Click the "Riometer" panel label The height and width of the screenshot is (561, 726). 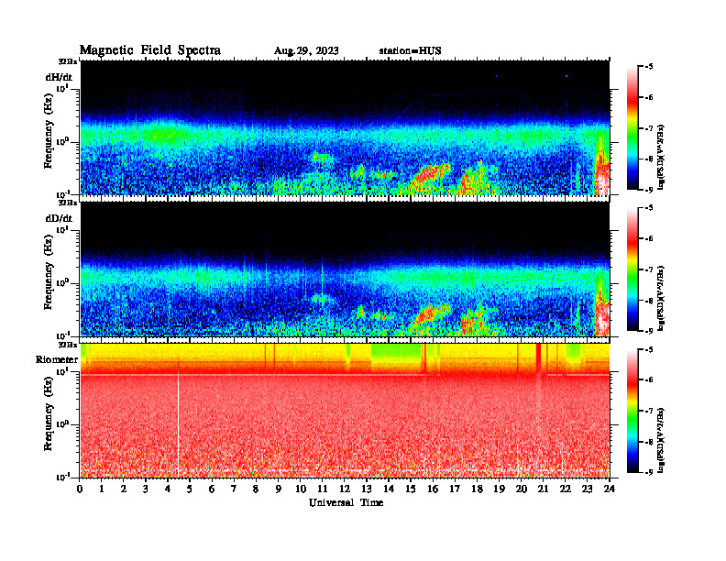click(57, 359)
